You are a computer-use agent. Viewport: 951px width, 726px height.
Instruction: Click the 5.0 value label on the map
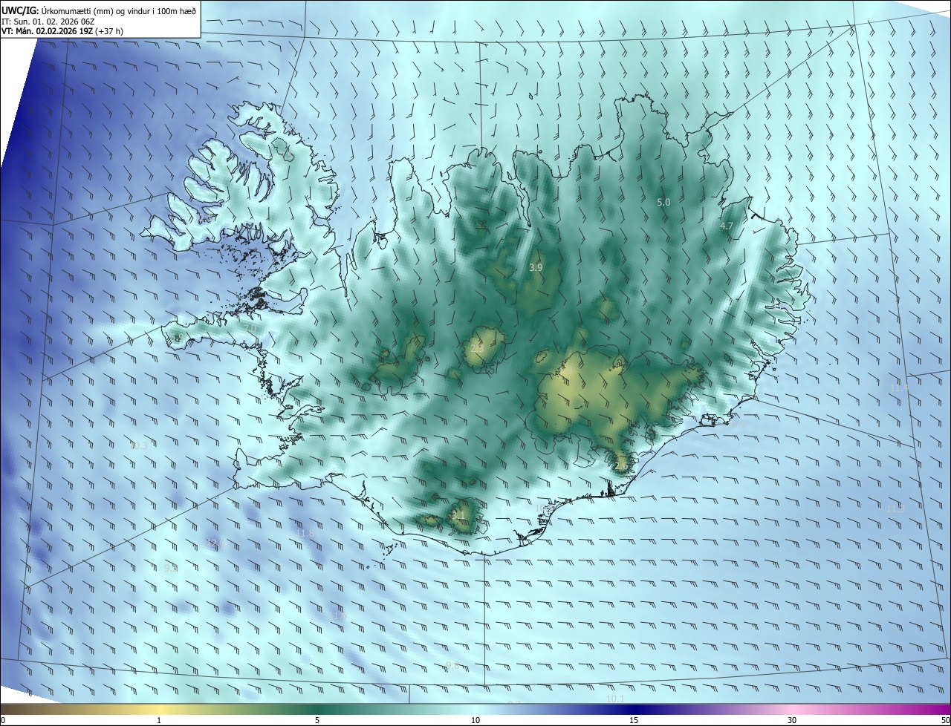pyautogui.click(x=663, y=202)
